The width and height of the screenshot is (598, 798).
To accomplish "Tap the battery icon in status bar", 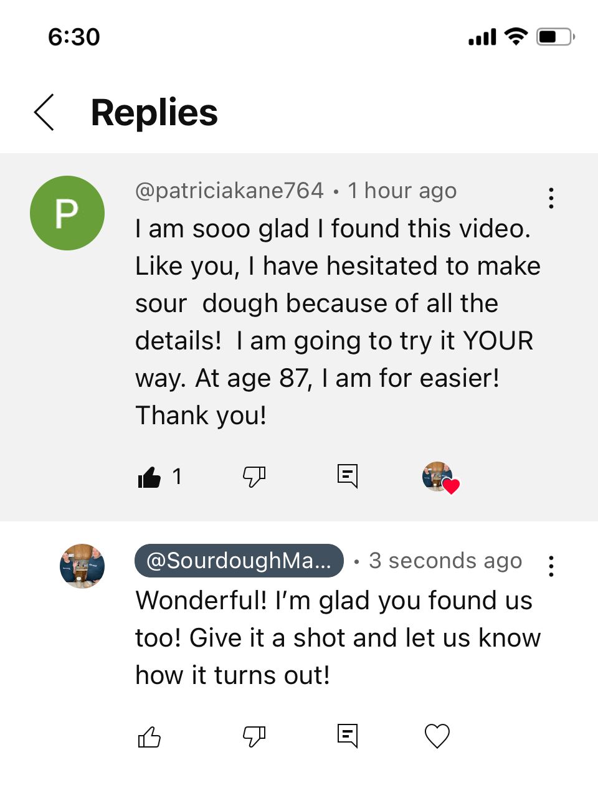I will tap(555, 37).
